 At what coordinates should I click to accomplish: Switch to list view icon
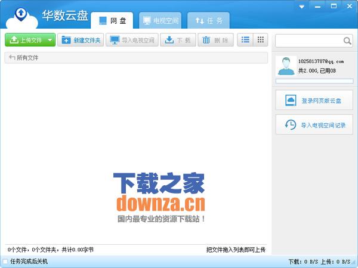(245, 40)
